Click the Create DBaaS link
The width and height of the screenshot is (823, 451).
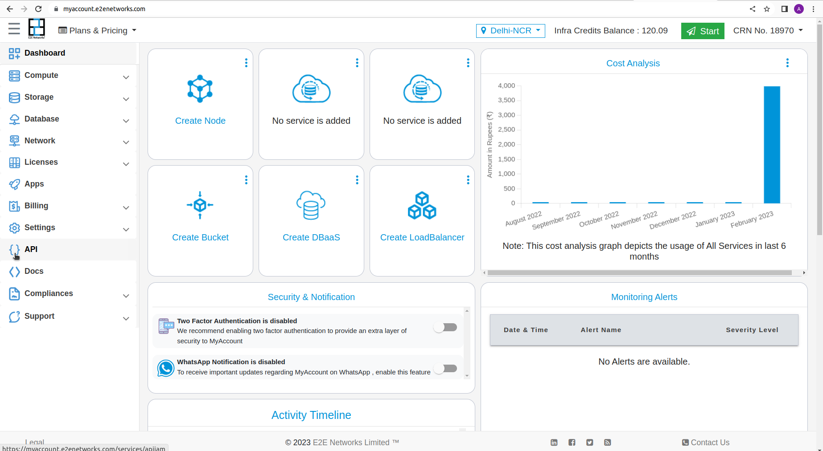(x=311, y=237)
